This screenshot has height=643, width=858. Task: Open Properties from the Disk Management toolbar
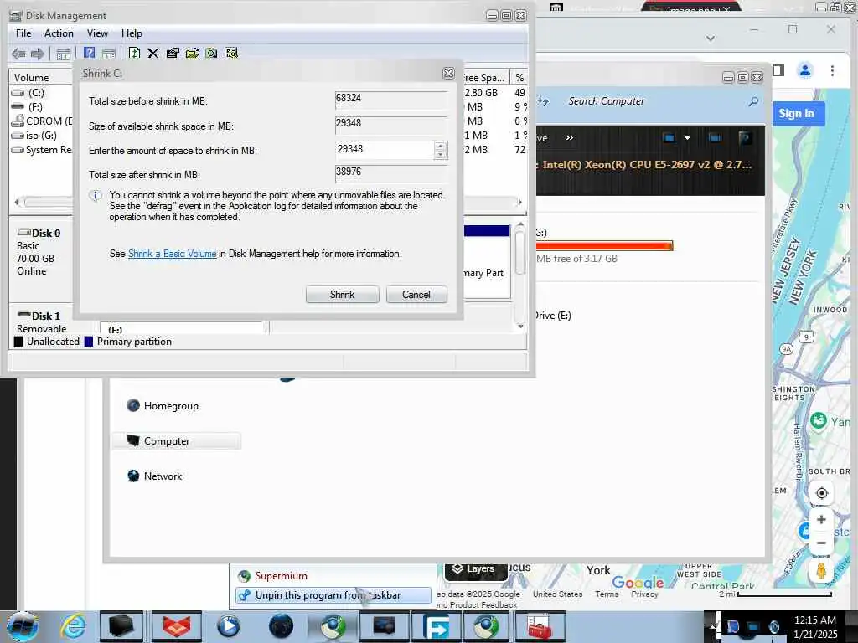(173, 53)
